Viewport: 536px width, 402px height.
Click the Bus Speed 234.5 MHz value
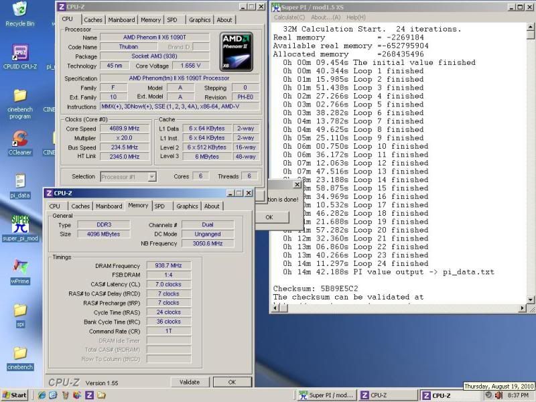125,147
